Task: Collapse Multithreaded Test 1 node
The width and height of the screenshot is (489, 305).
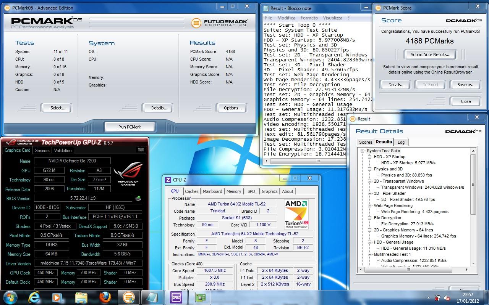Action: pos(370,254)
